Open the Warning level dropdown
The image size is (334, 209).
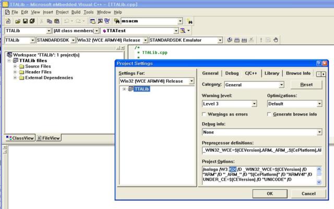point(254,104)
